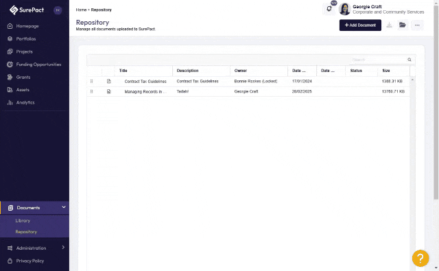Click the Assets icon
The width and height of the screenshot is (439, 271).
(x=10, y=90)
